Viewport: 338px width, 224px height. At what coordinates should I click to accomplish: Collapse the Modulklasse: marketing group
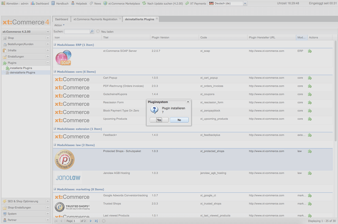point(55,189)
